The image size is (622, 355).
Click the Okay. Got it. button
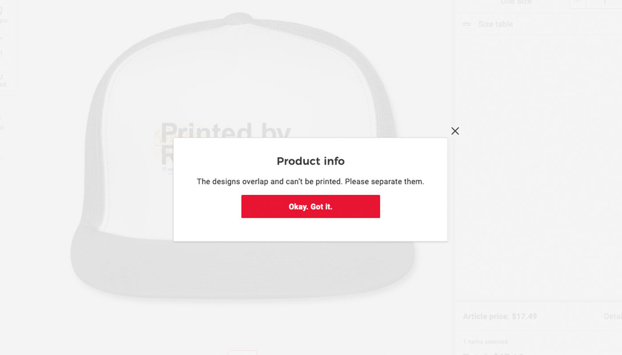pyautogui.click(x=311, y=206)
